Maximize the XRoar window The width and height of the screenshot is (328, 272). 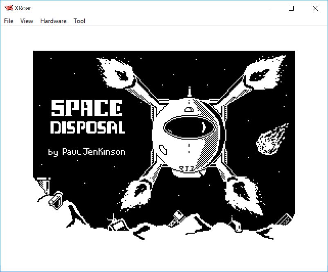click(291, 8)
